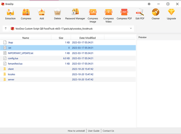Expand the address path dropdown
The image size is (181, 134).
(x=131, y=28)
